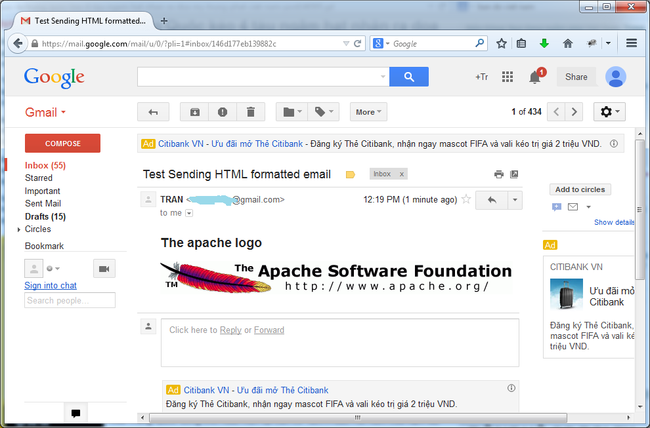Report the email as spam

click(223, 112)
